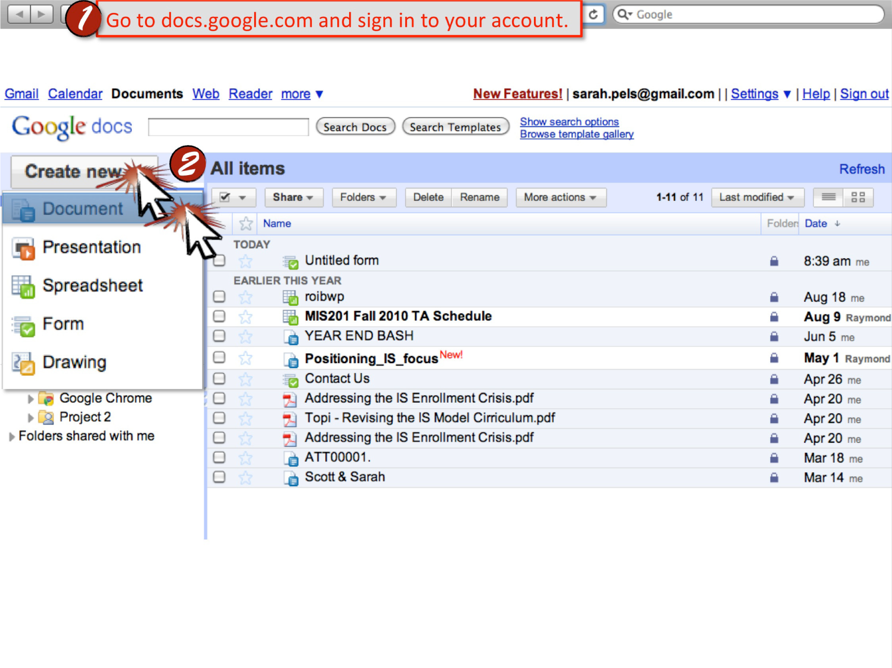Click the browser forward arrow button

42,14
